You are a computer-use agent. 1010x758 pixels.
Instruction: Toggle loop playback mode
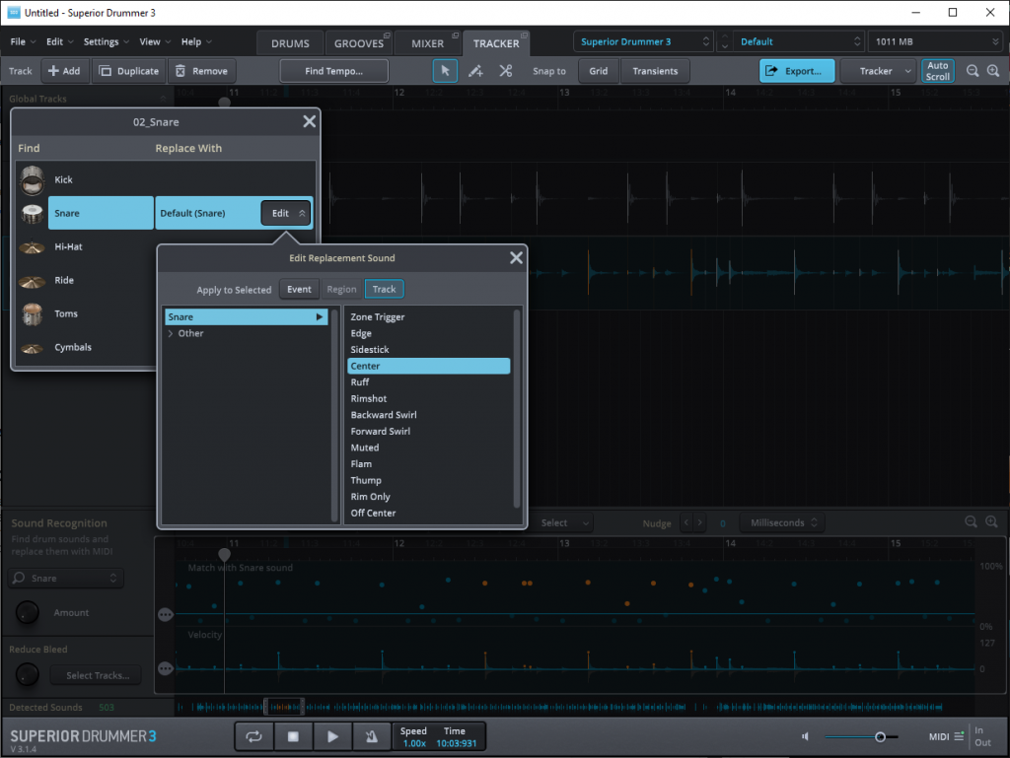coord(253,735)
